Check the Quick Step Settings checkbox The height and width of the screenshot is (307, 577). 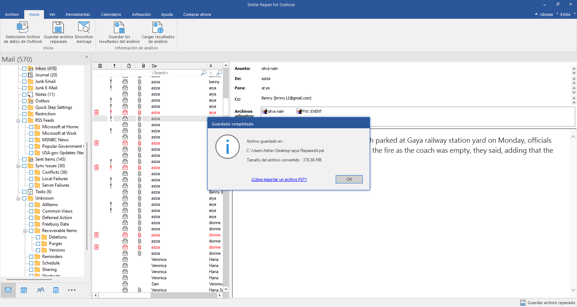point(25,107)
